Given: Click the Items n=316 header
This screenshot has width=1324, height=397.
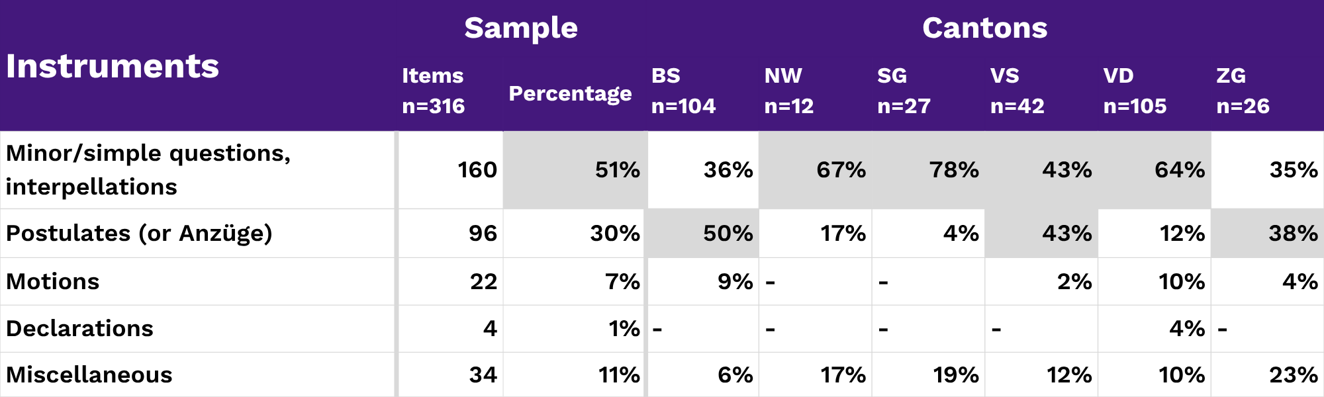Looking at the screenshot, I should (433, 91).
